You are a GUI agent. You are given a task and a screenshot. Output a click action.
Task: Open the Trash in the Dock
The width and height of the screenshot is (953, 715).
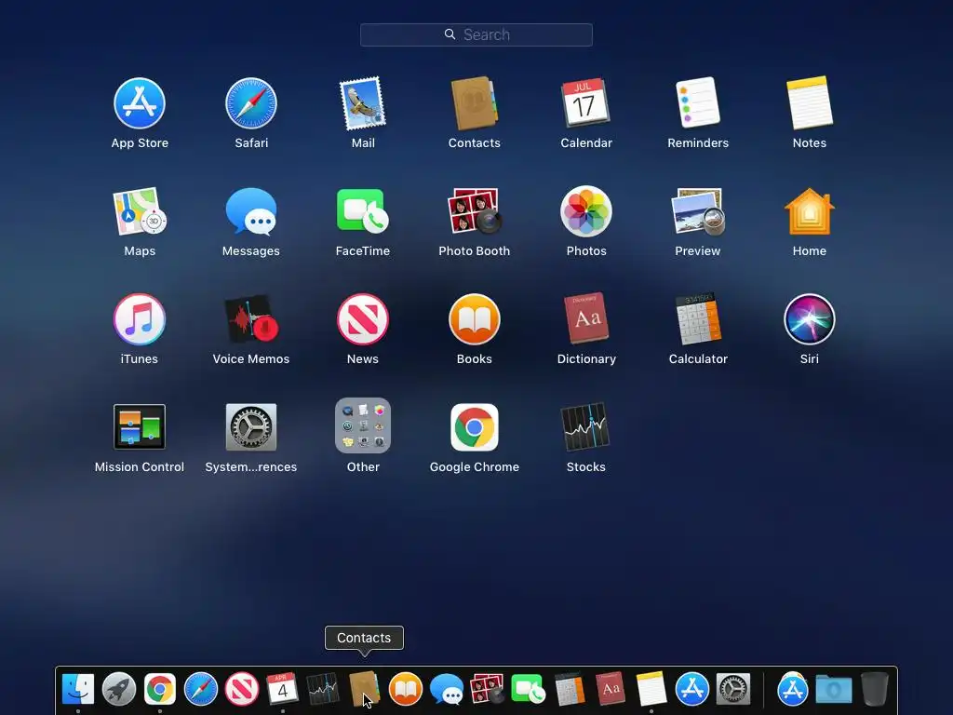click(x=875, y=689)
